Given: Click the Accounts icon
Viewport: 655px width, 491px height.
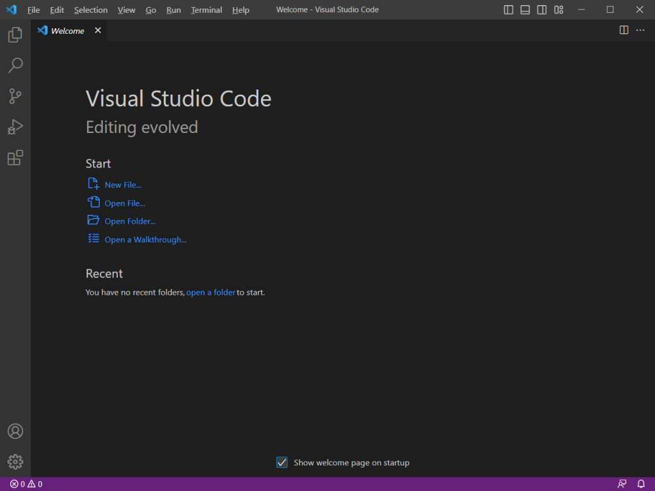Looking at the screenshot, I should (x=15, y=432).
